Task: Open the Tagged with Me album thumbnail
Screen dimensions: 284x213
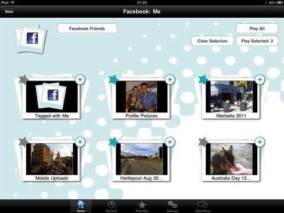Action: tap(52, 96)
